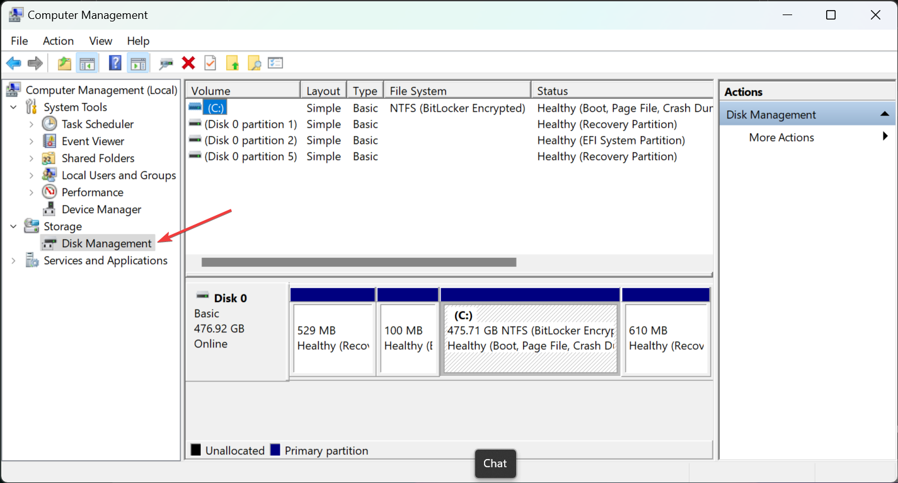The width and height of the screenshot is (898, 483).
Task: Click the Rescan Disks drive icon
Action: 166,63
